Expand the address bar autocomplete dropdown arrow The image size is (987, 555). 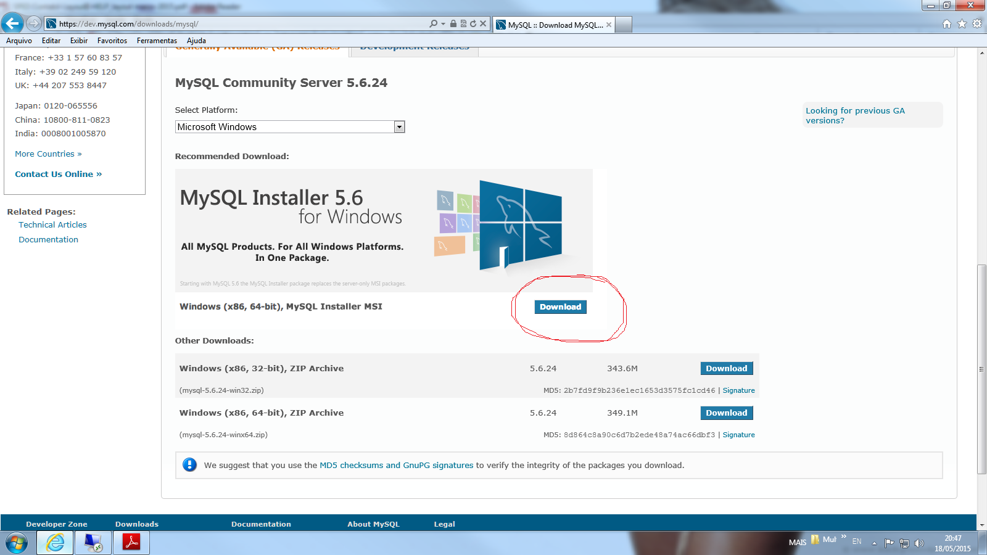tap(443, 24)
